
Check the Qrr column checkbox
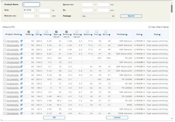tap(106, 32)
